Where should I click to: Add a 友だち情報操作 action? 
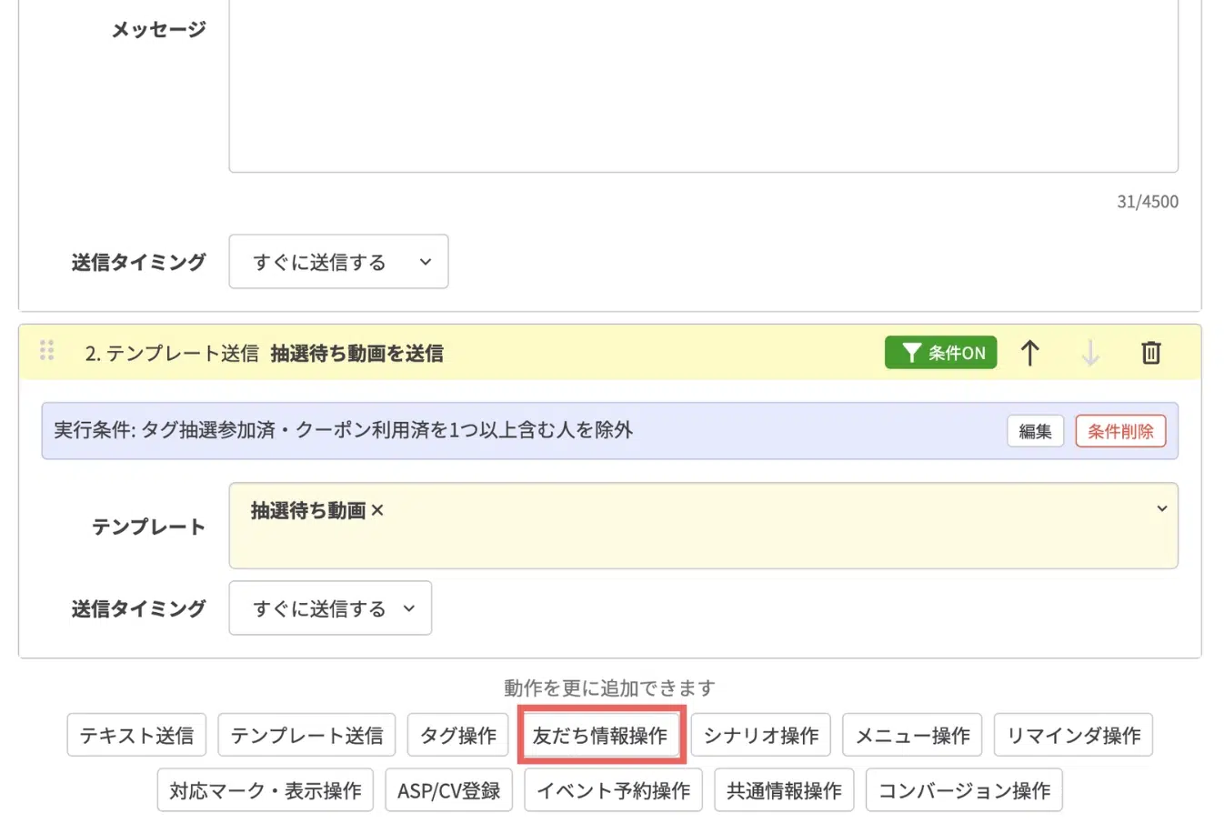[x=600, y=735]
